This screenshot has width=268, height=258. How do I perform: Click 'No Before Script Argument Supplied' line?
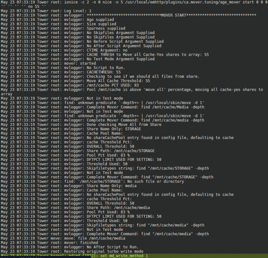click(x=82, y=42)
